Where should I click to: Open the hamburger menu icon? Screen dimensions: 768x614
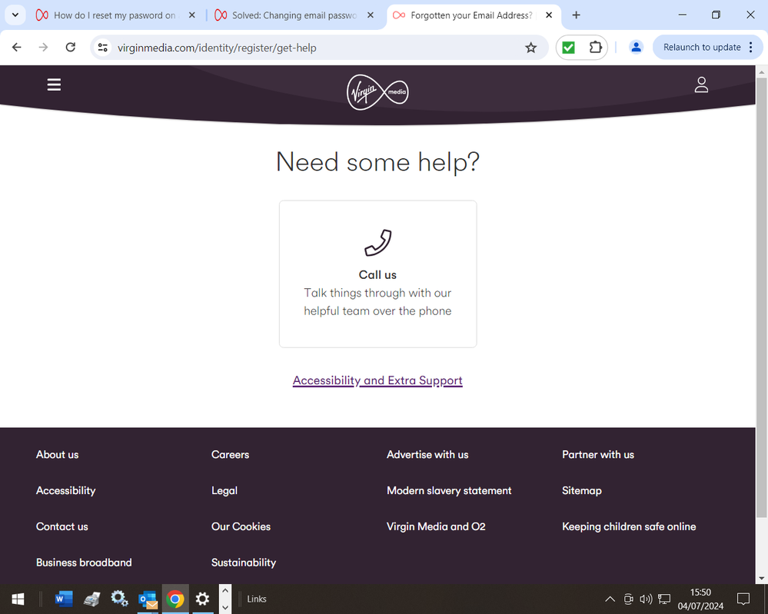(54, 85)
